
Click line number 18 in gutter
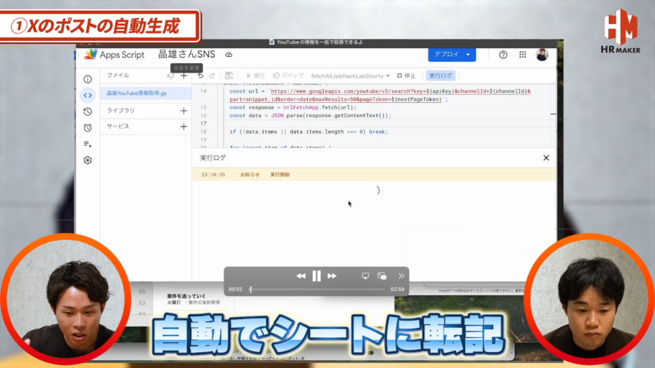point(203,132)
